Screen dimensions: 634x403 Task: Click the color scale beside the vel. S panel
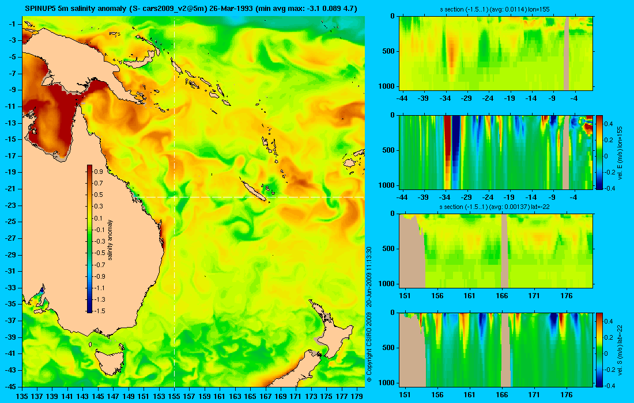coord(599,349)
